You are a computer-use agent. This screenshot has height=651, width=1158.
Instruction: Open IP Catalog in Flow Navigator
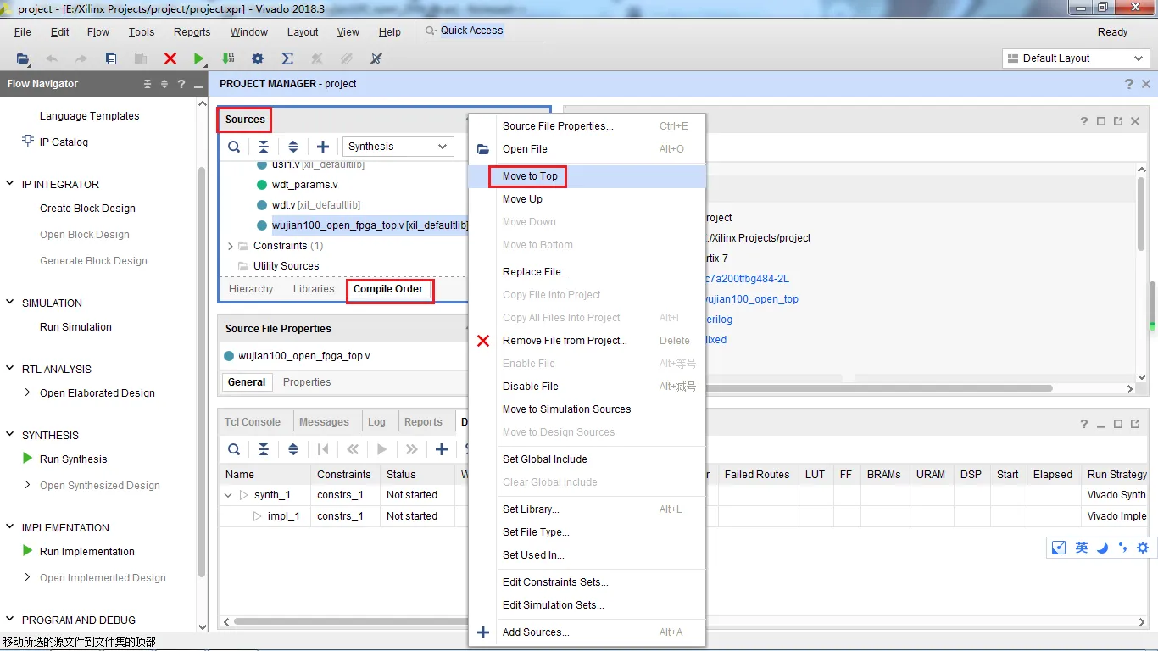coord(64,142)
